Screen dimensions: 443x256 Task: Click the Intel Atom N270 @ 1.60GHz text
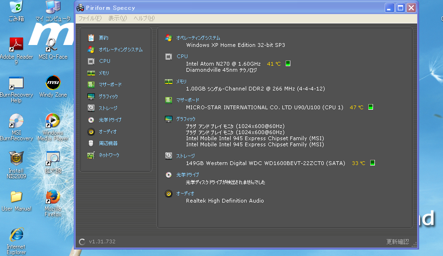coord(223,64)
